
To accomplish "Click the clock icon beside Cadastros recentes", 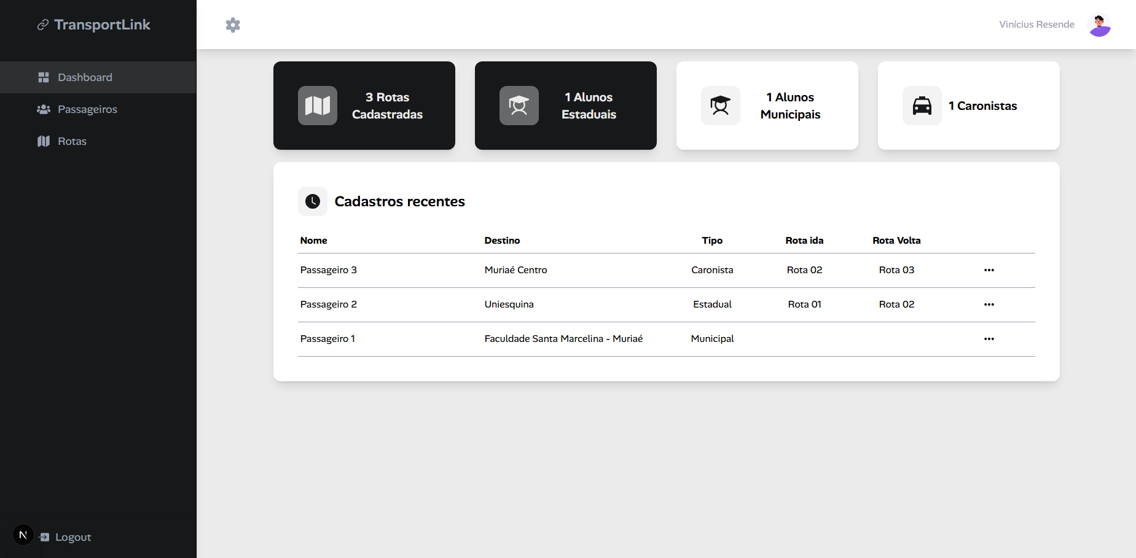I will coord(313,201).
